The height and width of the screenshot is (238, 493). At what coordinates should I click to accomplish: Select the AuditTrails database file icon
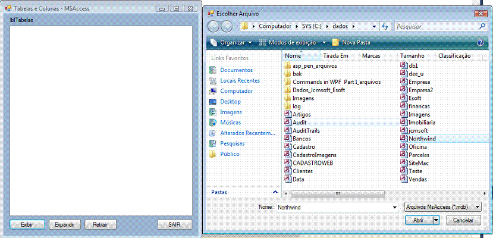[x=287, y=130]
